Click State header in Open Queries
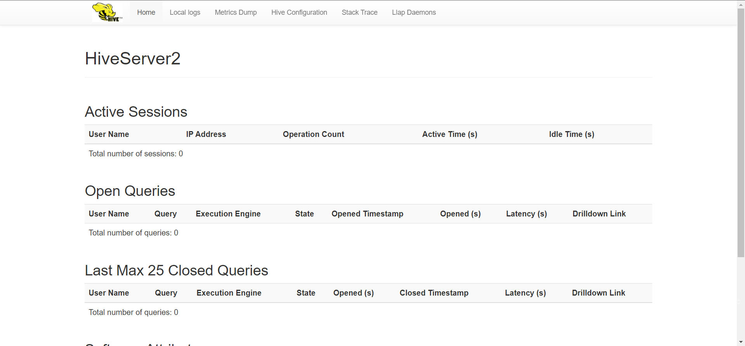Viewport: 745px width, 346px height. pyautogui.click(x=305, y=214)
